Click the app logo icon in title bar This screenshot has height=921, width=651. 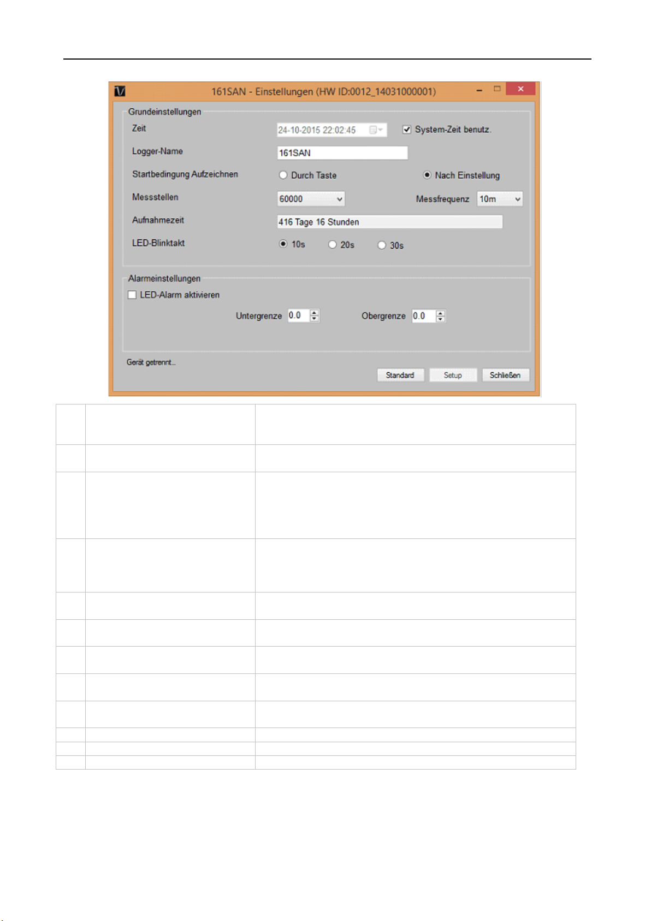pyautogui.click(x=120, y=91)
